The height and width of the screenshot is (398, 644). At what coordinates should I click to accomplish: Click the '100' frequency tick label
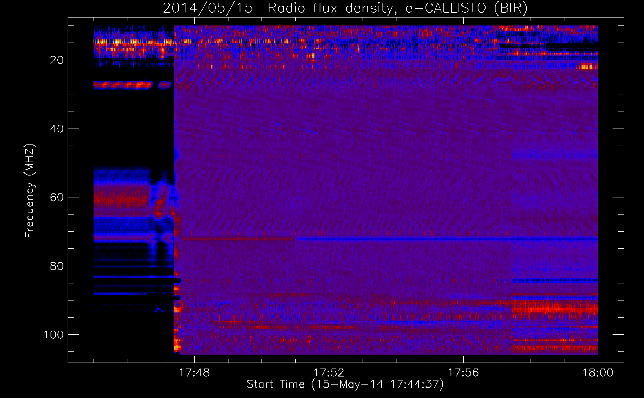click(54, 335)
